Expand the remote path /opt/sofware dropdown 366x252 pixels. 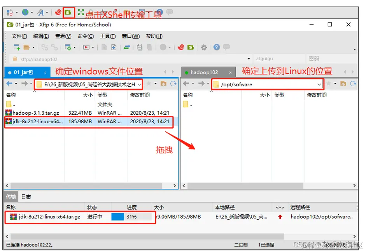(x=319, y=84)
